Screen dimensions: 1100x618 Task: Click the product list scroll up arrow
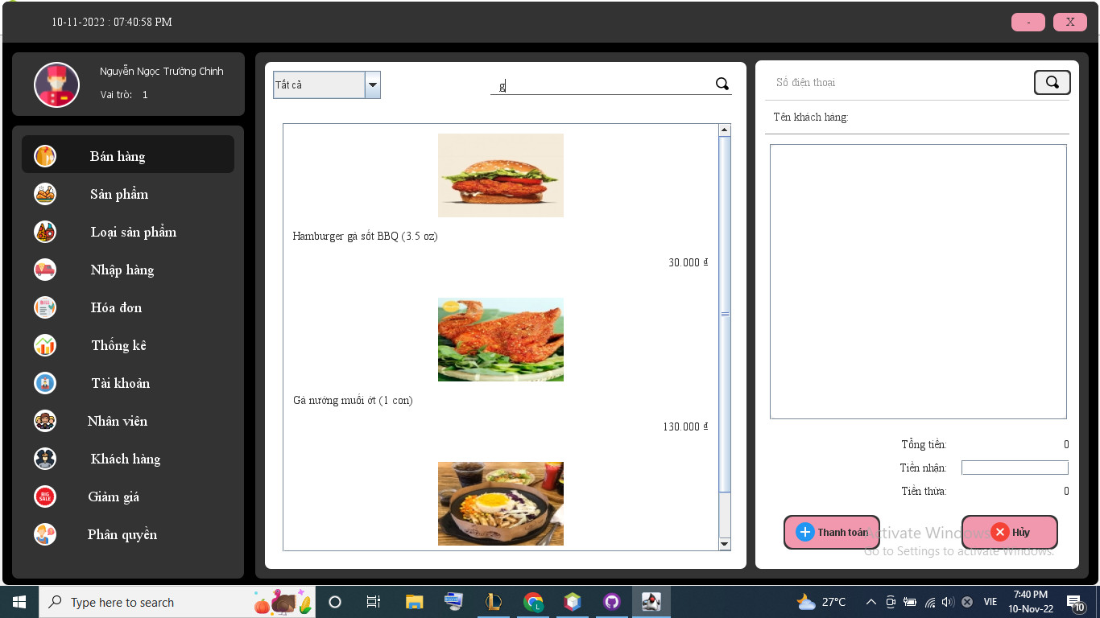[724, 130]
